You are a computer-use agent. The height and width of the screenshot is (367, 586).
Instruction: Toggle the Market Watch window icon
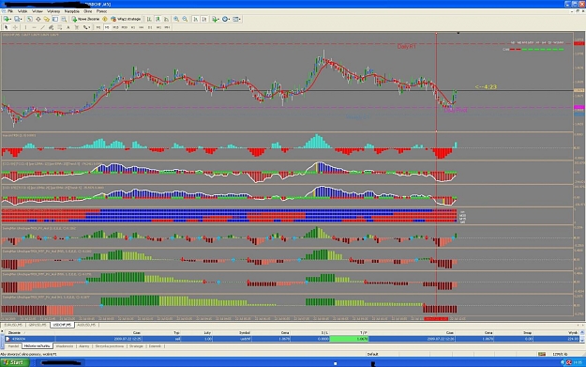[29, 19]
